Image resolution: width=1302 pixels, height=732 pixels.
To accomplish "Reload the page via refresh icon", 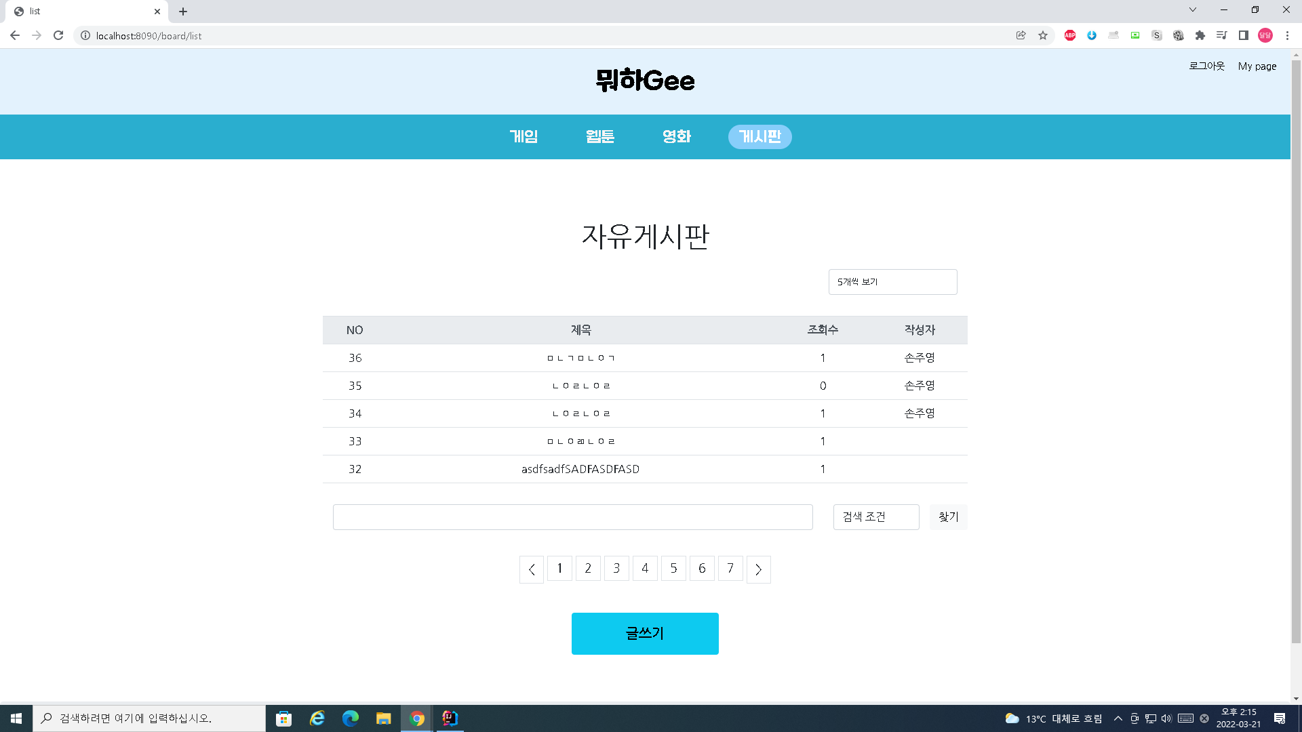I will point(58,35).
